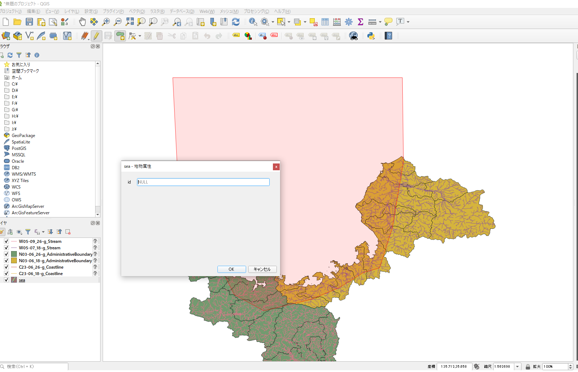Screen dimensions: 578x372
Task: Open the プラグイン menu
Action: pos(113,11)
